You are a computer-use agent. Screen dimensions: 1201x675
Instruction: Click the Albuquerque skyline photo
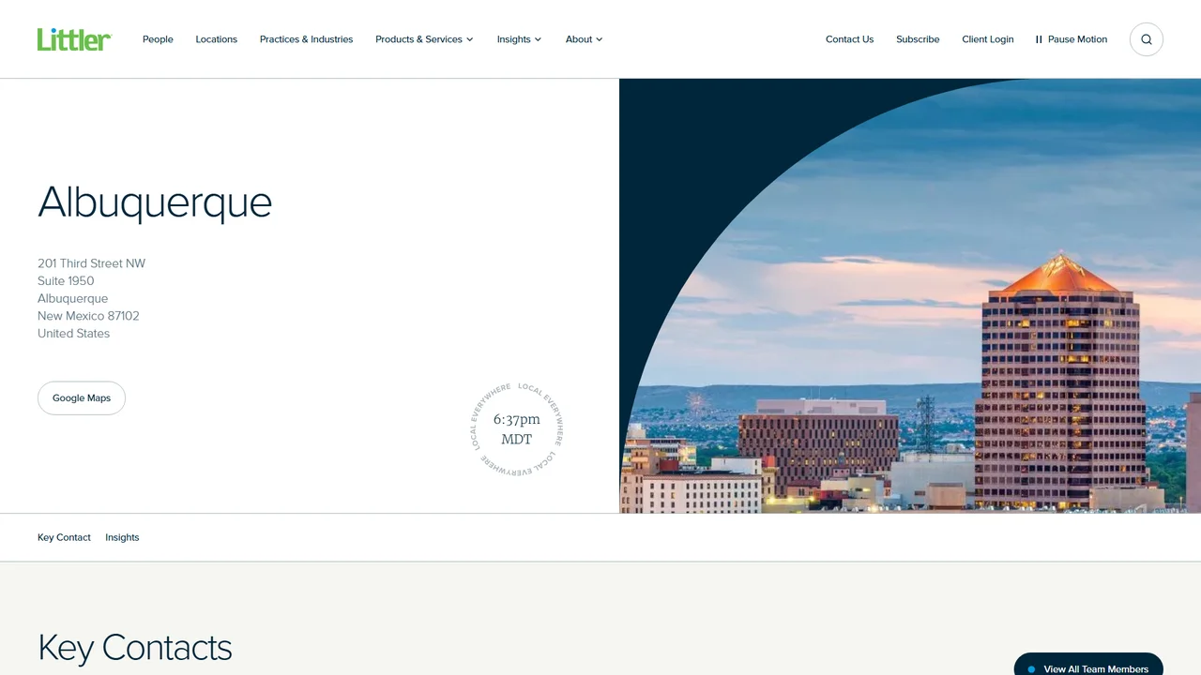pyautogui.click(x=910, y=296)
